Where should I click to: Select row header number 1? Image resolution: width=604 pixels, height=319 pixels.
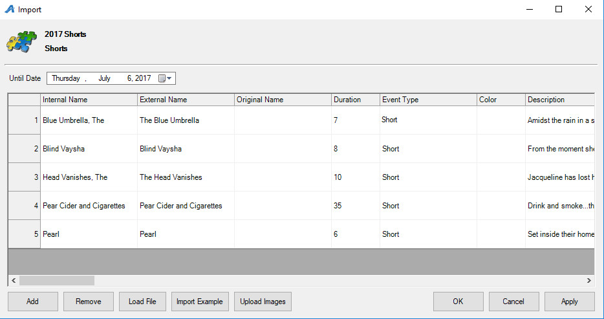point(25,120)
